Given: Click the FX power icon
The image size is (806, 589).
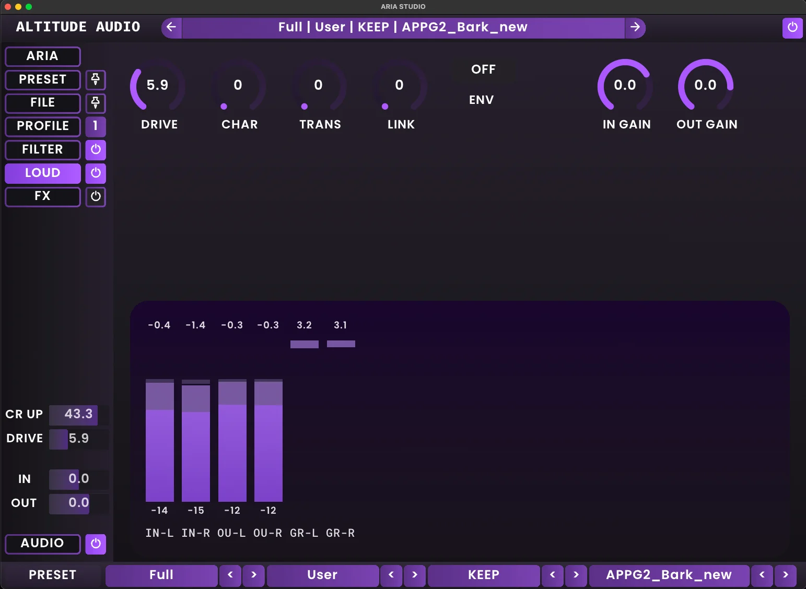Looking at the screenshot, I should click(96, 197).
